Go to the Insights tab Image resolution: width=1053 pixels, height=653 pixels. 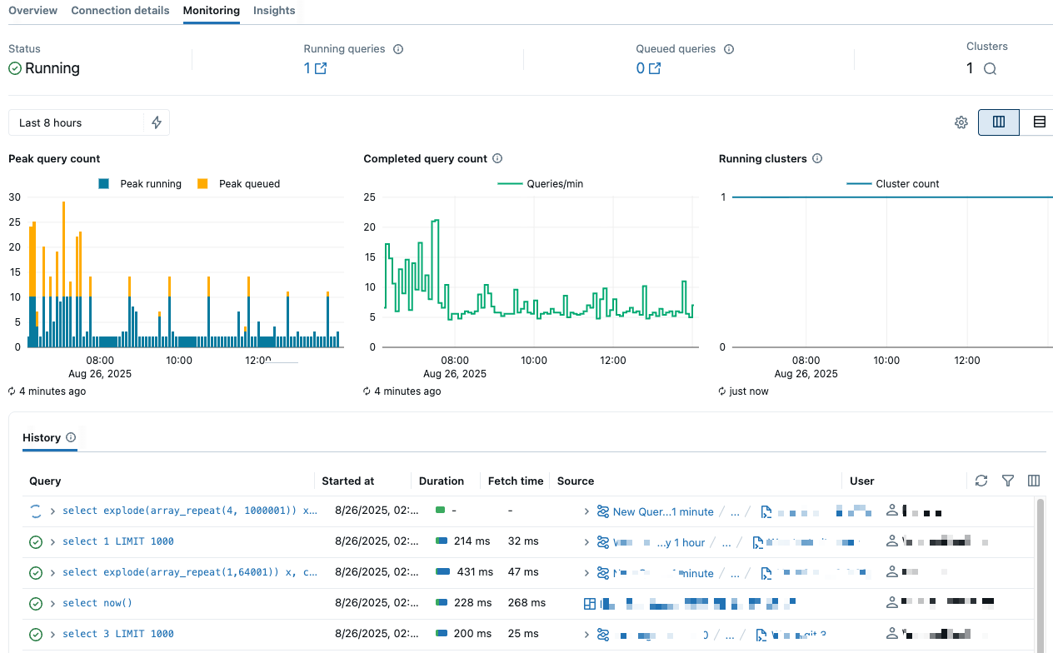point(274,11)
